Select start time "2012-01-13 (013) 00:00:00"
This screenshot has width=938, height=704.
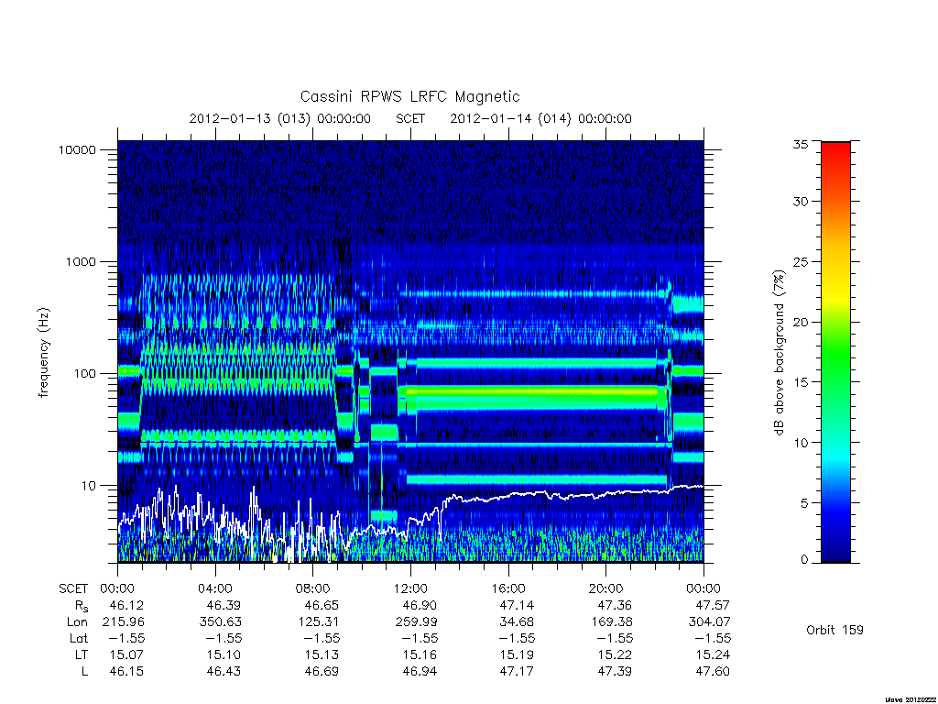(x=280, y=118)
